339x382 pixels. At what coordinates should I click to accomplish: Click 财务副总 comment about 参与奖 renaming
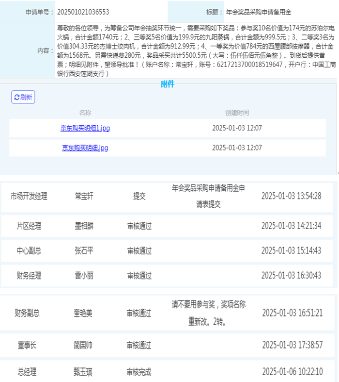click(208, 313)
